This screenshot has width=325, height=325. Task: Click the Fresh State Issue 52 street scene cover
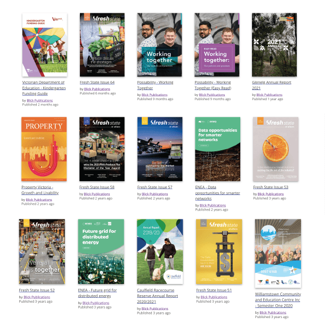point(42,251)
